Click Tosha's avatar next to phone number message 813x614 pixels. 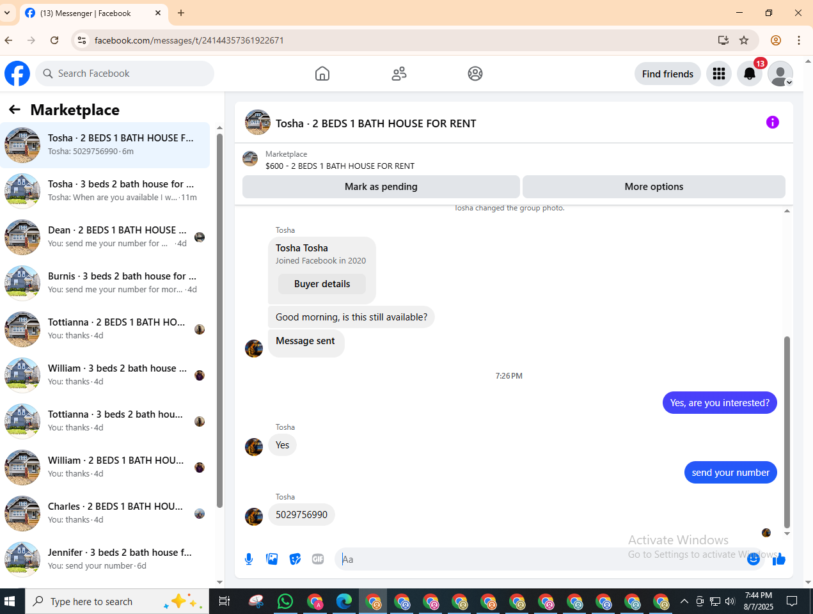tap(254, 516)
